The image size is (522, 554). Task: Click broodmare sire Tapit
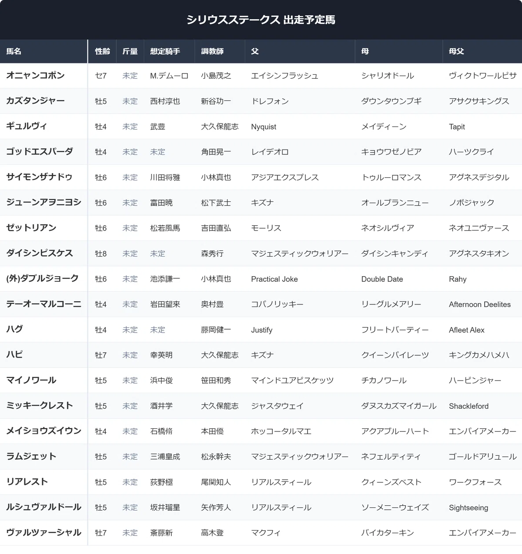(x=457, y=127)
